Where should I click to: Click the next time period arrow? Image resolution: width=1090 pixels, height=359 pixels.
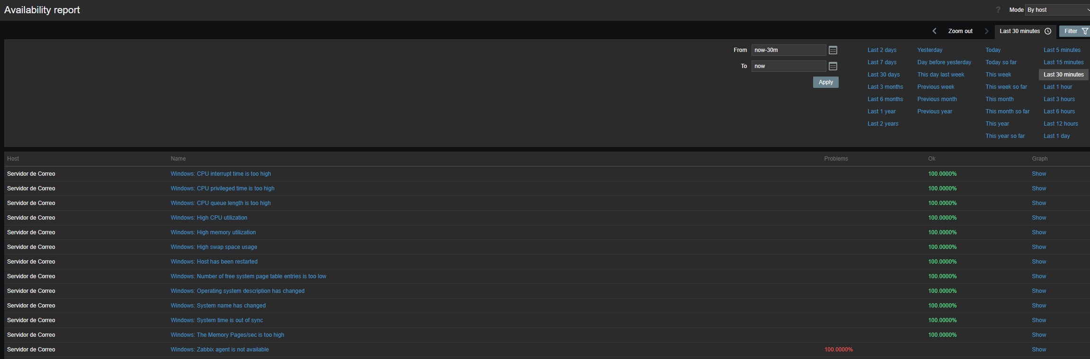pyautogui.click(x=986, y=31)
